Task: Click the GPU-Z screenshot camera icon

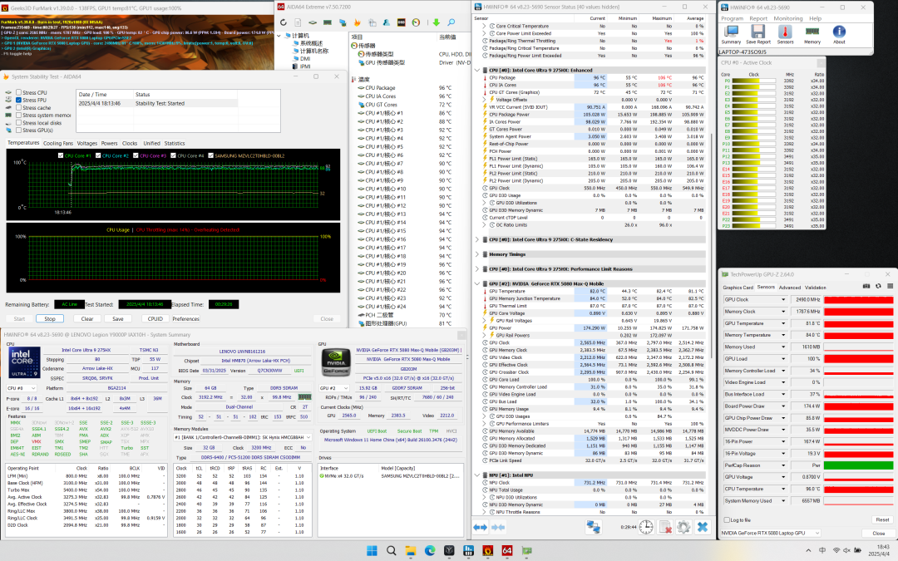Action: click(x=866, y=287)
